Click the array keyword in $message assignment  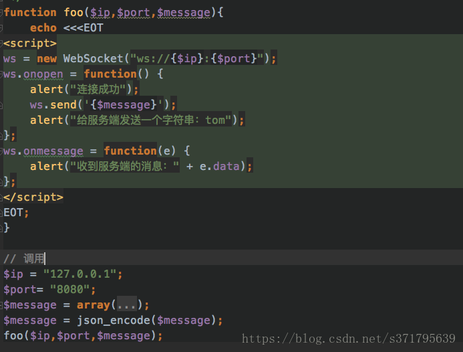(x=94, y=305)
